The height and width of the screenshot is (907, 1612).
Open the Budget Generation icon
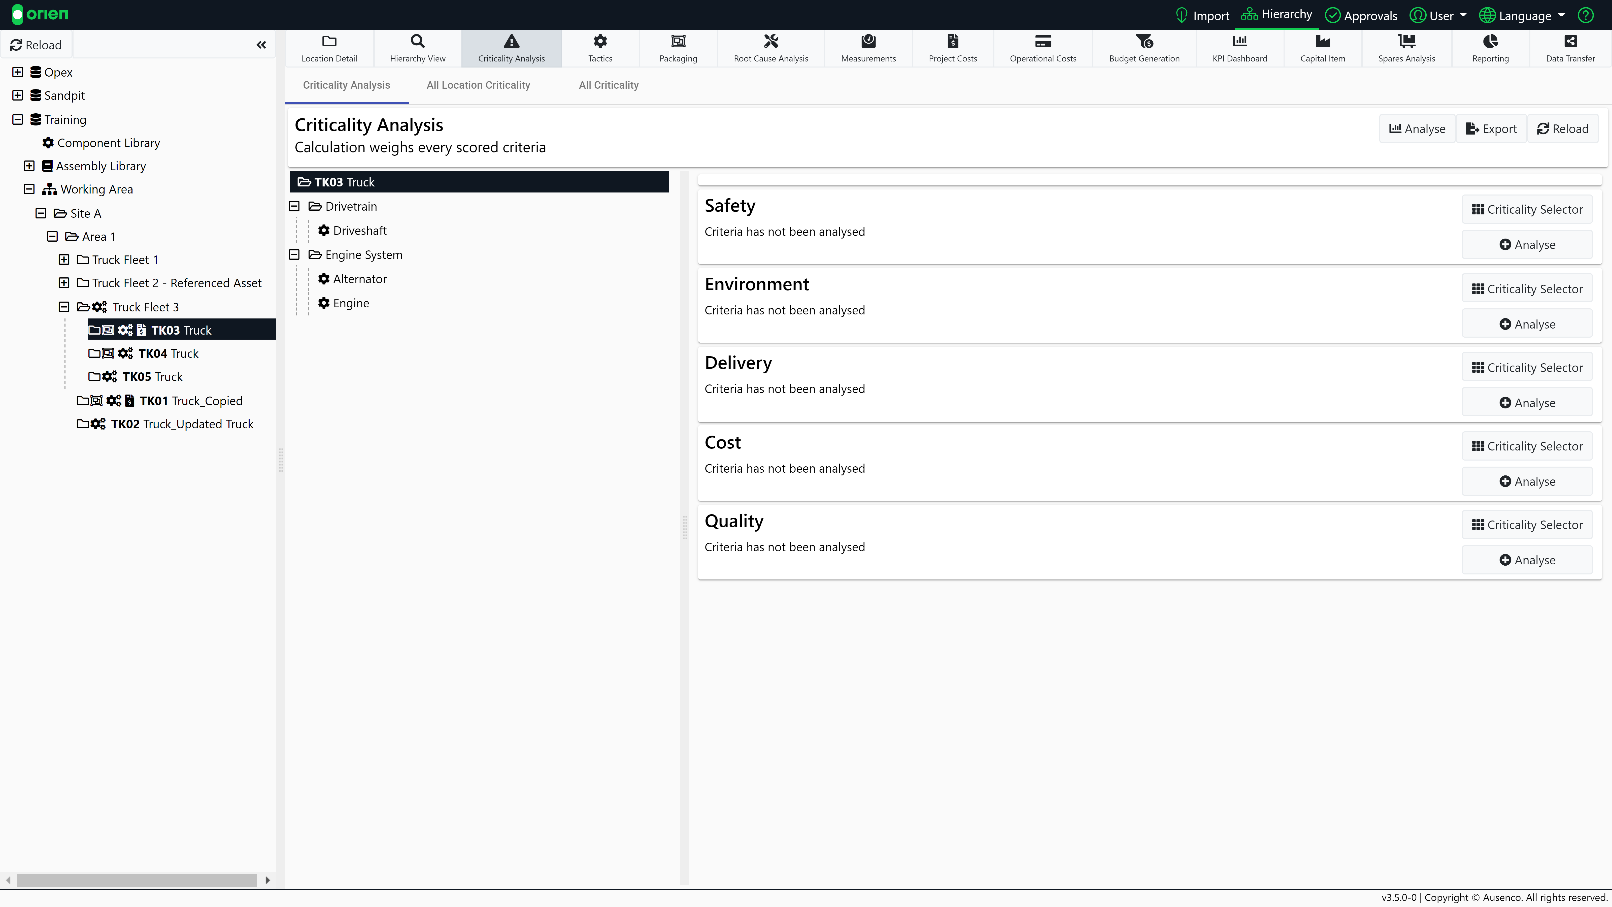tap(1145, 41)
